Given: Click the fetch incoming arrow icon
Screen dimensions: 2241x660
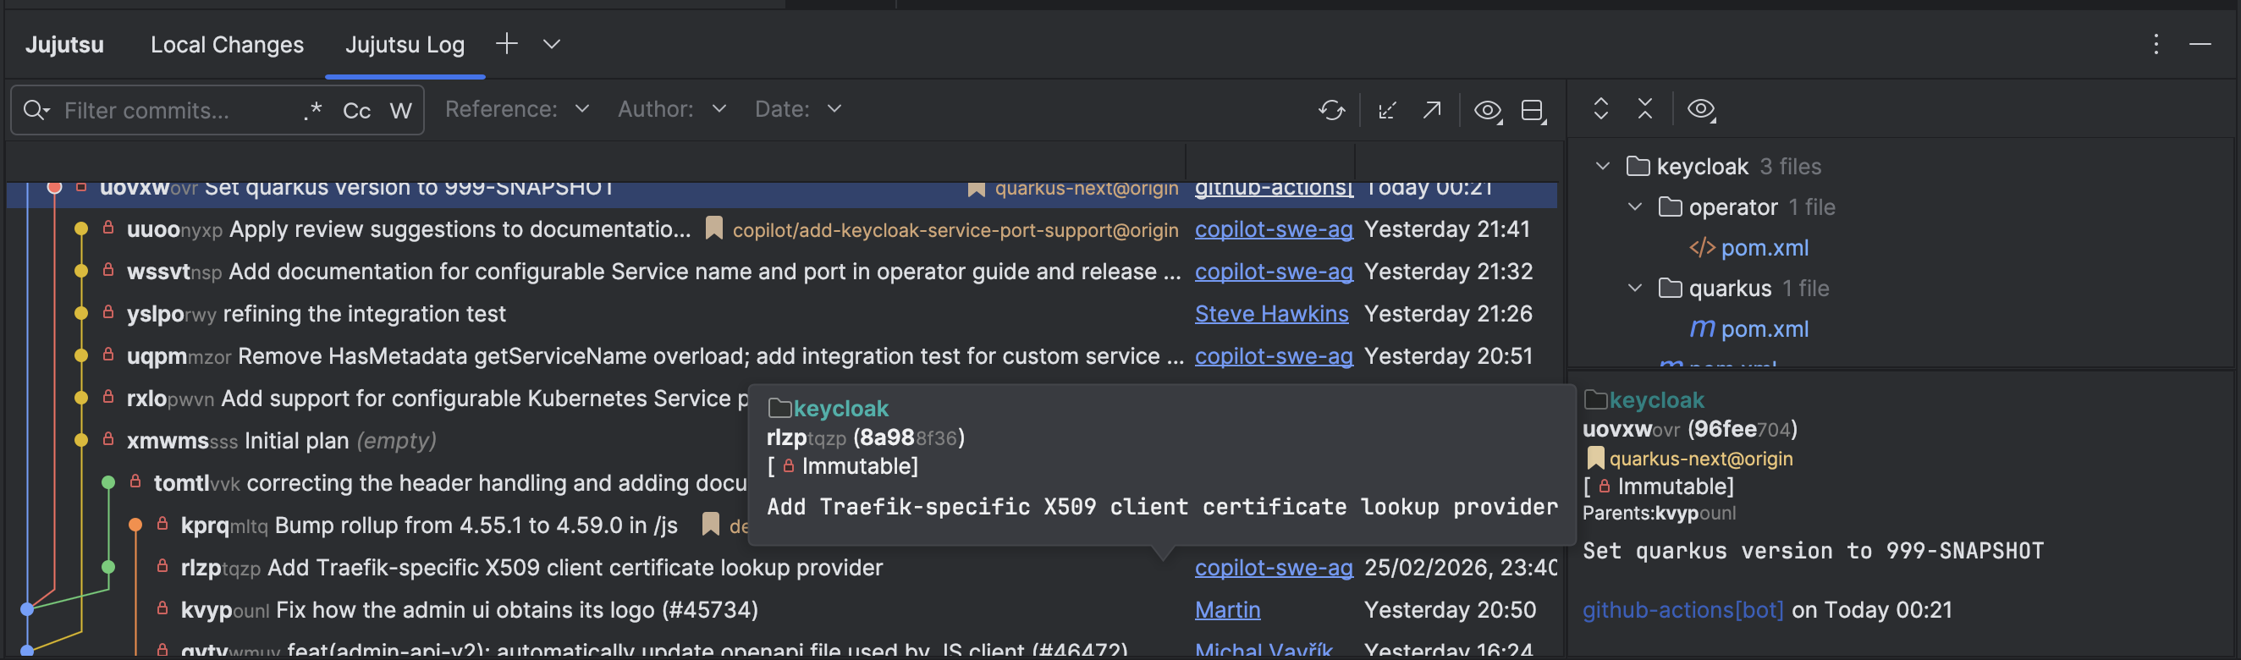Looking at the screenshot, I should [x=1388, y=111].
